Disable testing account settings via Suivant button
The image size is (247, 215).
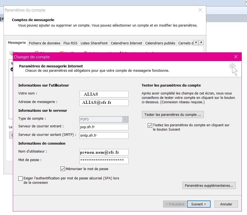150,125
